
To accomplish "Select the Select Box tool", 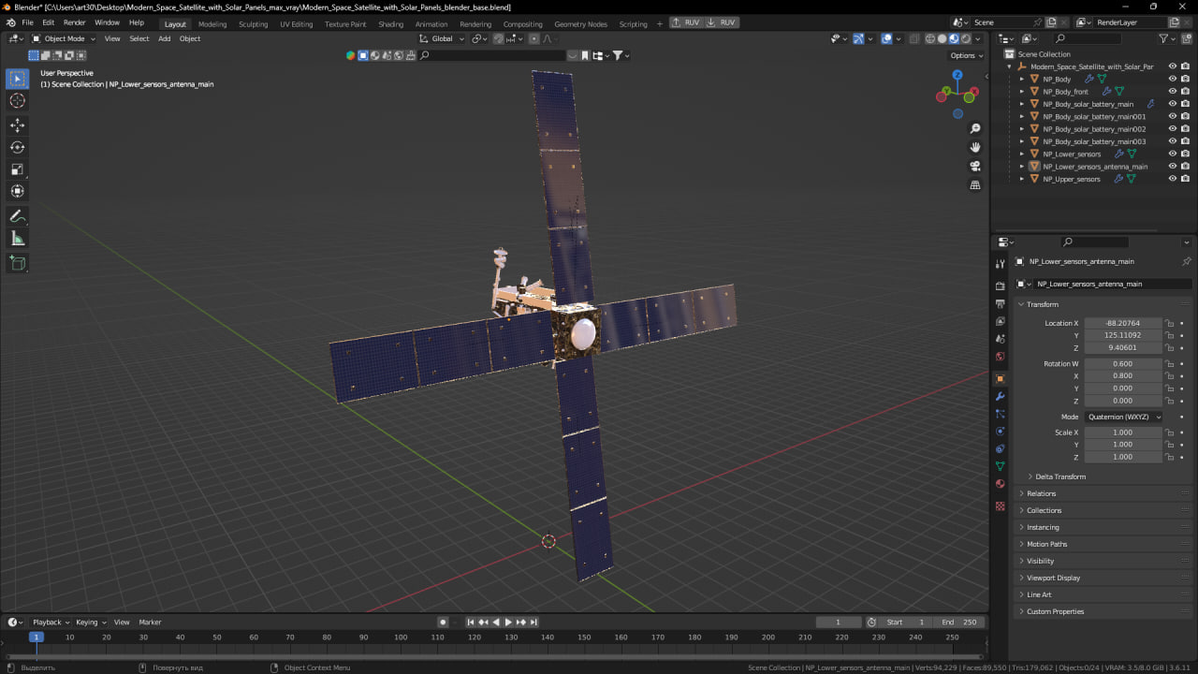I will click(17, 80).
